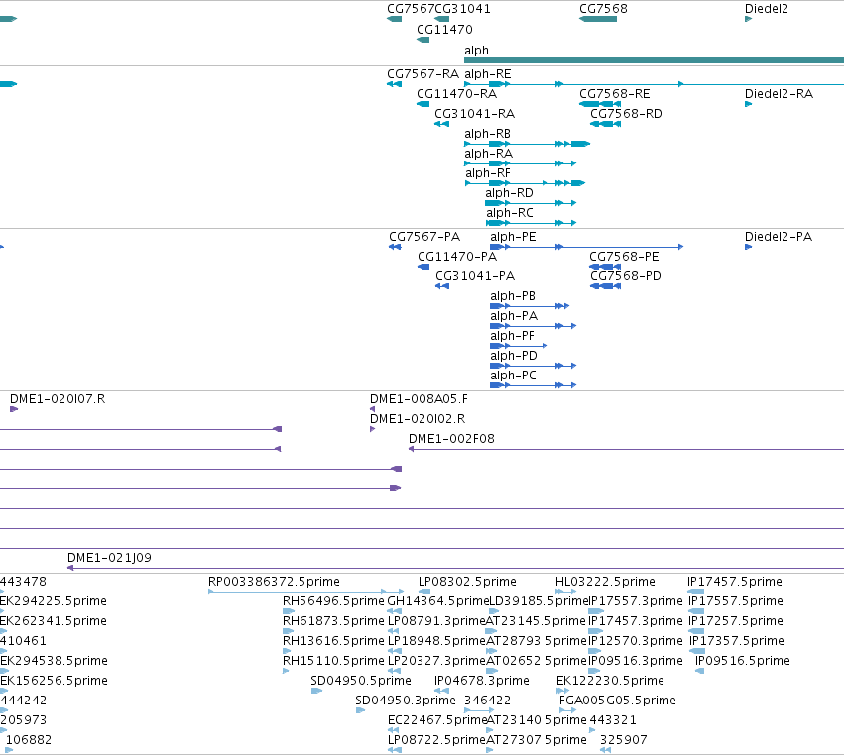Screen dimensions: 844x755
Task: Click feature 325907
Action: click(x=606, y=750)
